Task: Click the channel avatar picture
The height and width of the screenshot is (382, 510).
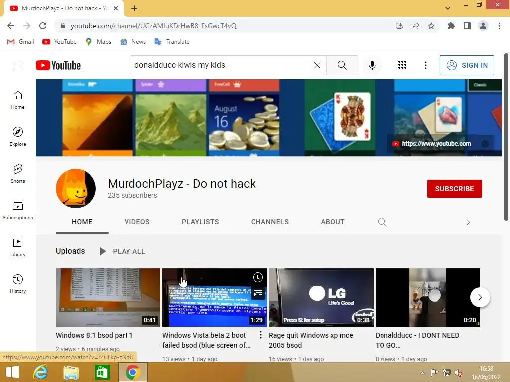Action: 76,189
